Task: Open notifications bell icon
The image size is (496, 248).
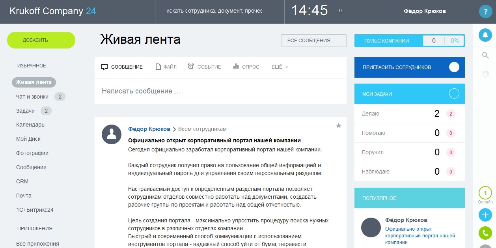Action: 485,35
